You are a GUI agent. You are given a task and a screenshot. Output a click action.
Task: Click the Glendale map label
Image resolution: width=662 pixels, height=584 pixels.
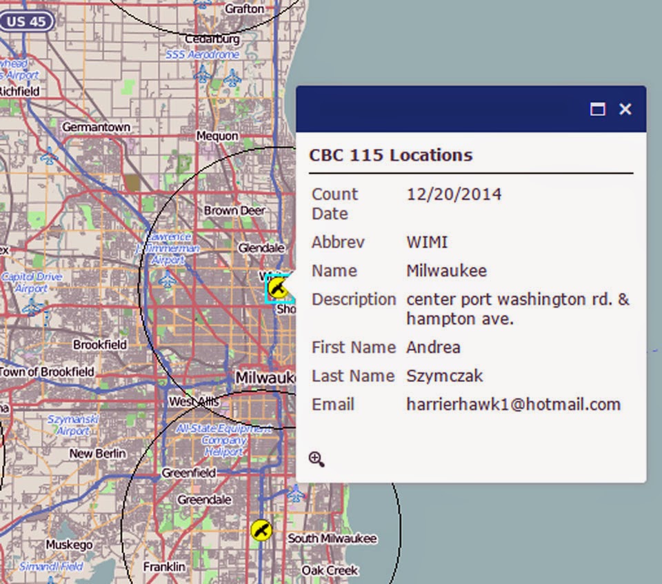coord(261,248)
